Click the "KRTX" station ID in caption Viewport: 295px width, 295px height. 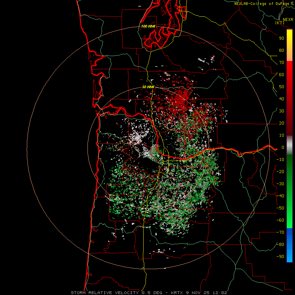(177, 293)
